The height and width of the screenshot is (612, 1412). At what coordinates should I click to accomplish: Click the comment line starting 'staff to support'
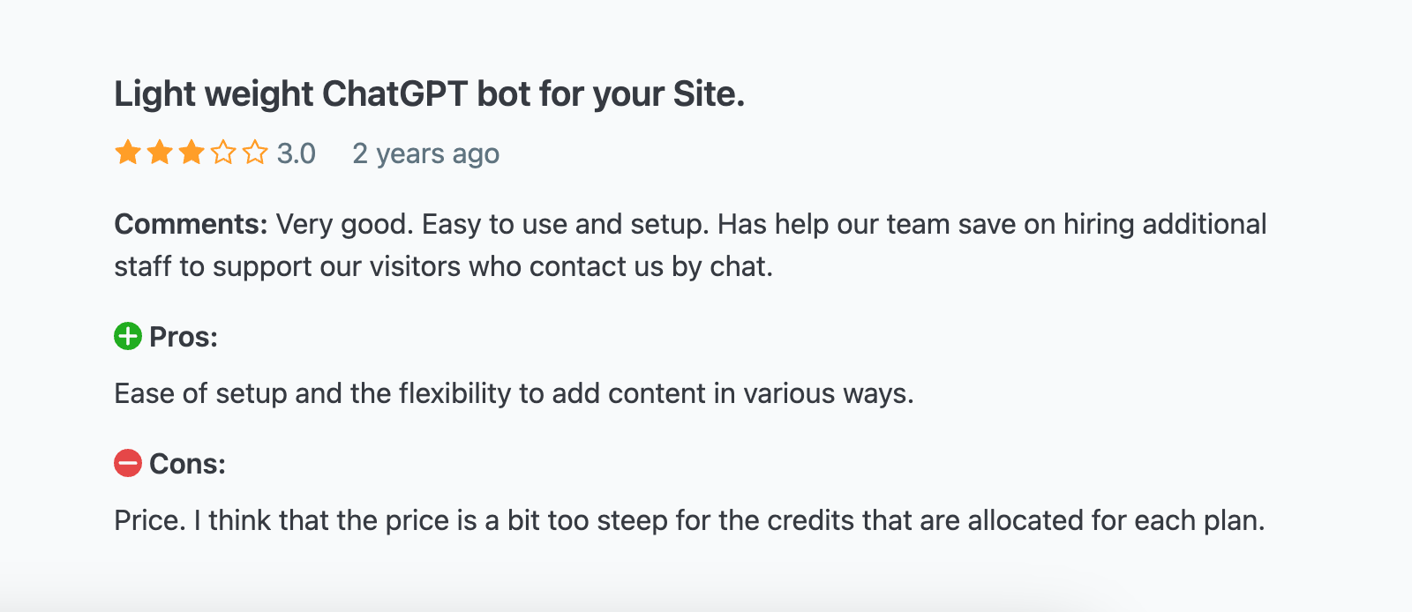click(443, 266)
